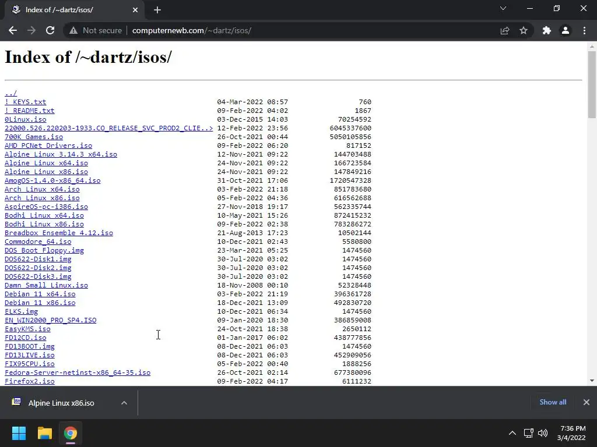Screen dimensions: 597x447
Task: Download Bodhi Linux x86.iso
Action: 44,224
